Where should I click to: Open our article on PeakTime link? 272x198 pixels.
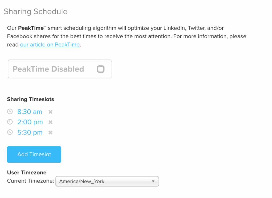50,45
